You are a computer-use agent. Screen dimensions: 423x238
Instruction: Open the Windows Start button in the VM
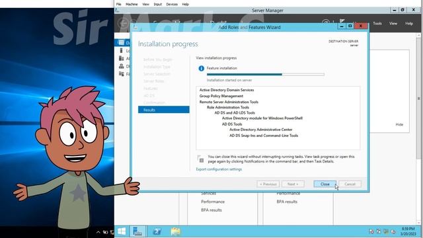(x=122, y=231)
